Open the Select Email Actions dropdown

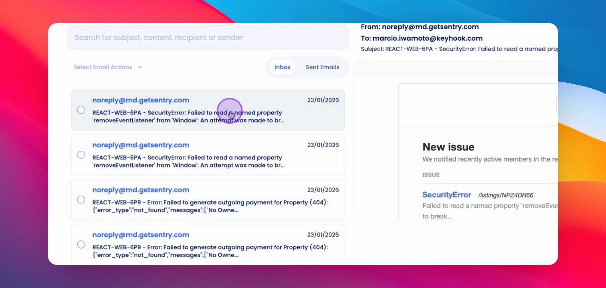(108, 67)
